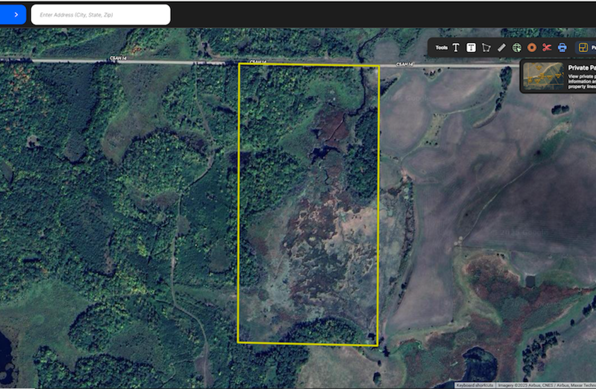Image resolution: width=596 pixels, height=389 pixels.
Task: Open Keyboard shortcuts at map bottom
Action: click(x=475, y=385)
